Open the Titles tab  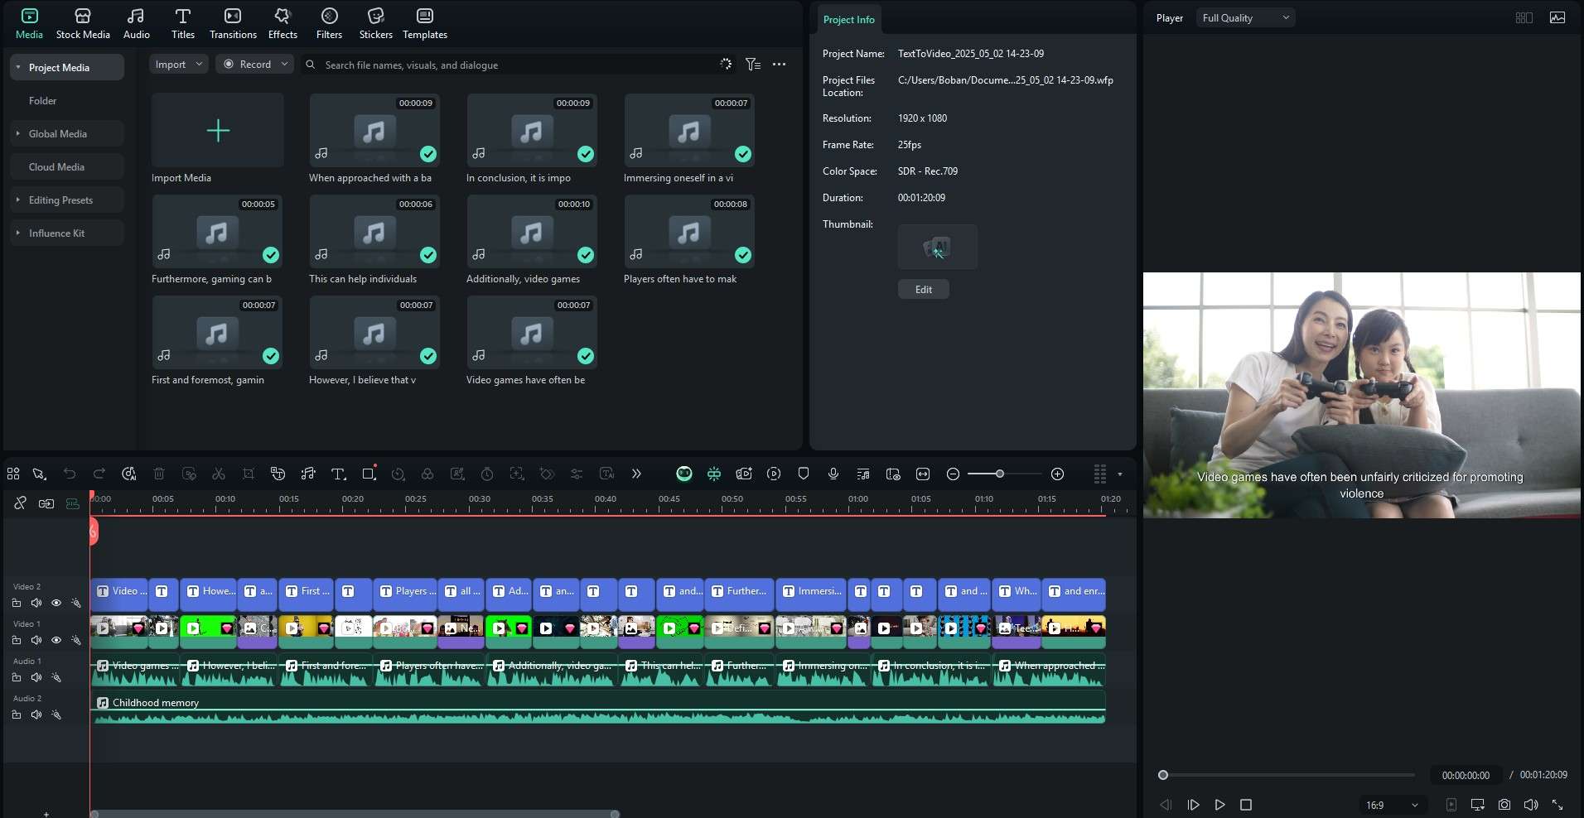click(x=183, y=23)
